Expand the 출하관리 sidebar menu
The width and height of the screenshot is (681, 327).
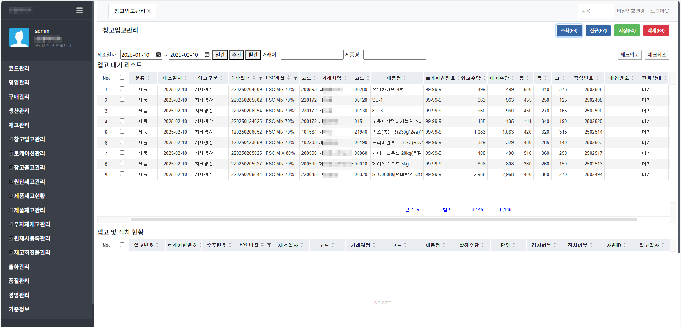pyautogui.click(x=19, y=267)
